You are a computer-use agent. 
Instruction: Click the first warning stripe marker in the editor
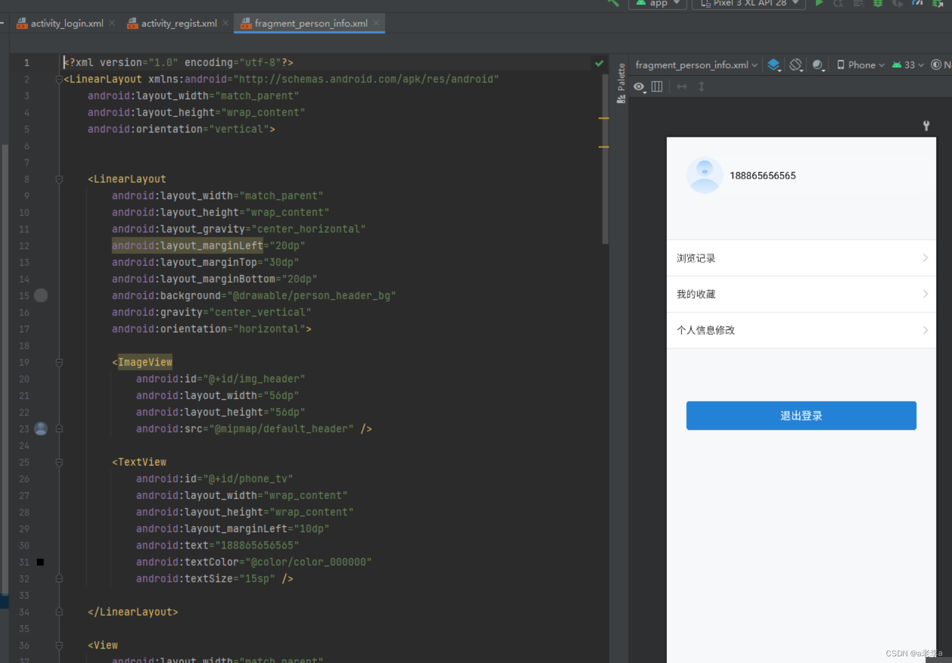604,118
